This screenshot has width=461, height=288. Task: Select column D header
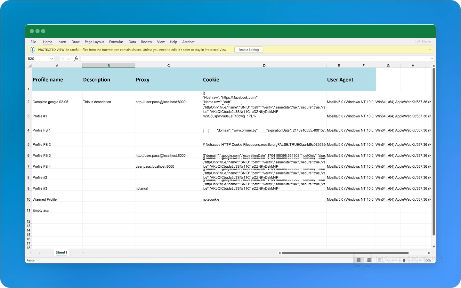point(264,66)
